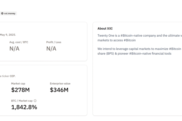Click the $346M enterprise value figure
The width and height of the screenshot is (182, 121).
(59, 90)
